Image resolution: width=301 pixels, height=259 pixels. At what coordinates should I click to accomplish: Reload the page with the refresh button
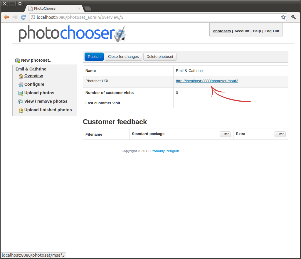pos(23,17)
